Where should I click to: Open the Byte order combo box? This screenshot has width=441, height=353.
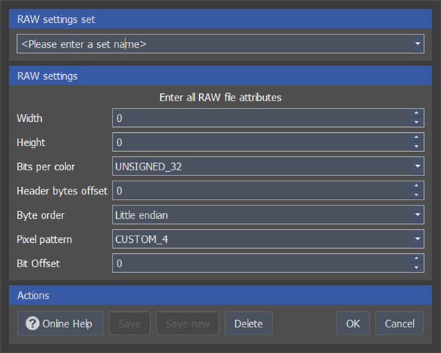417,215
